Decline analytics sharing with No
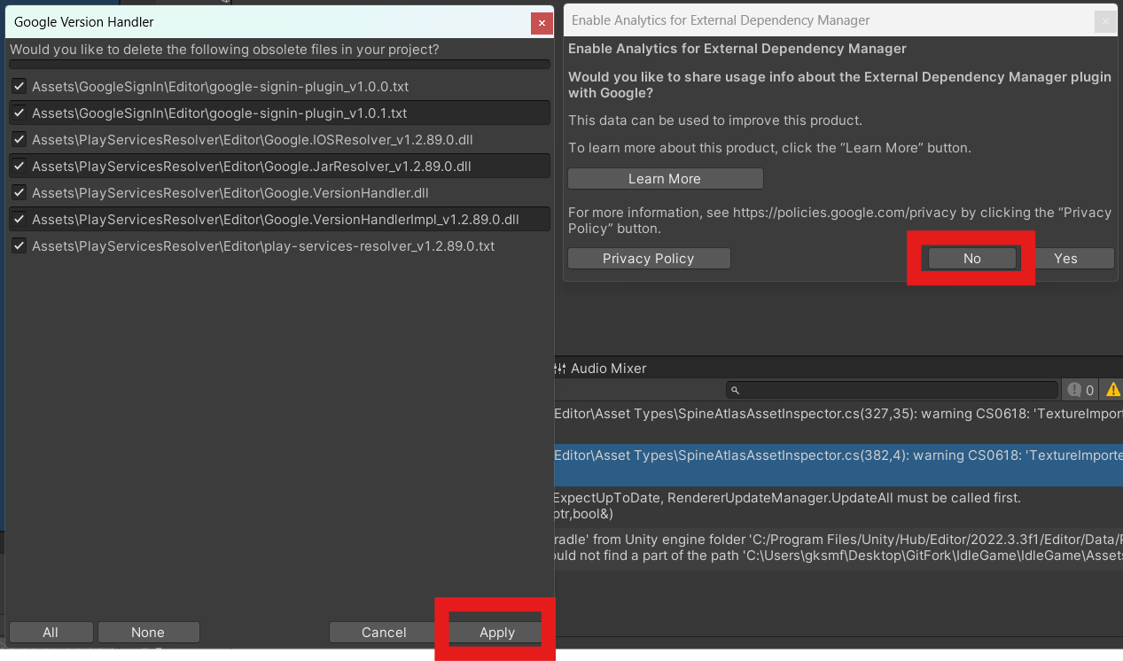The height and width of the screenshot is (661, 1123). pos(971,258)
